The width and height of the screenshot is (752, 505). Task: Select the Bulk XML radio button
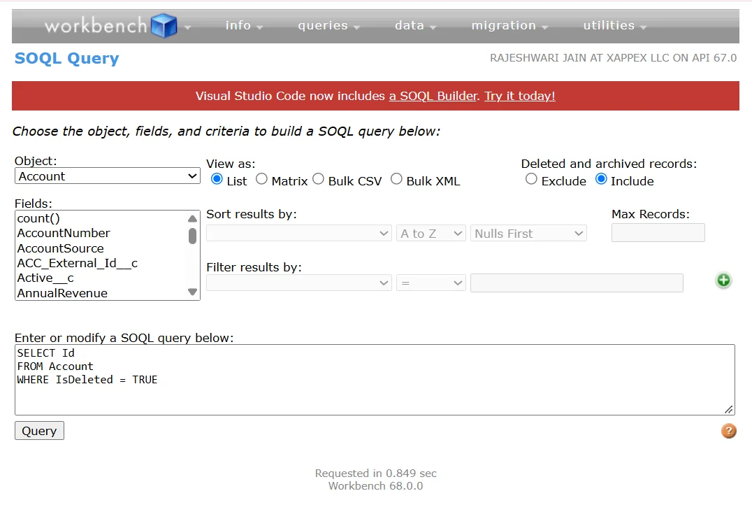396,179
